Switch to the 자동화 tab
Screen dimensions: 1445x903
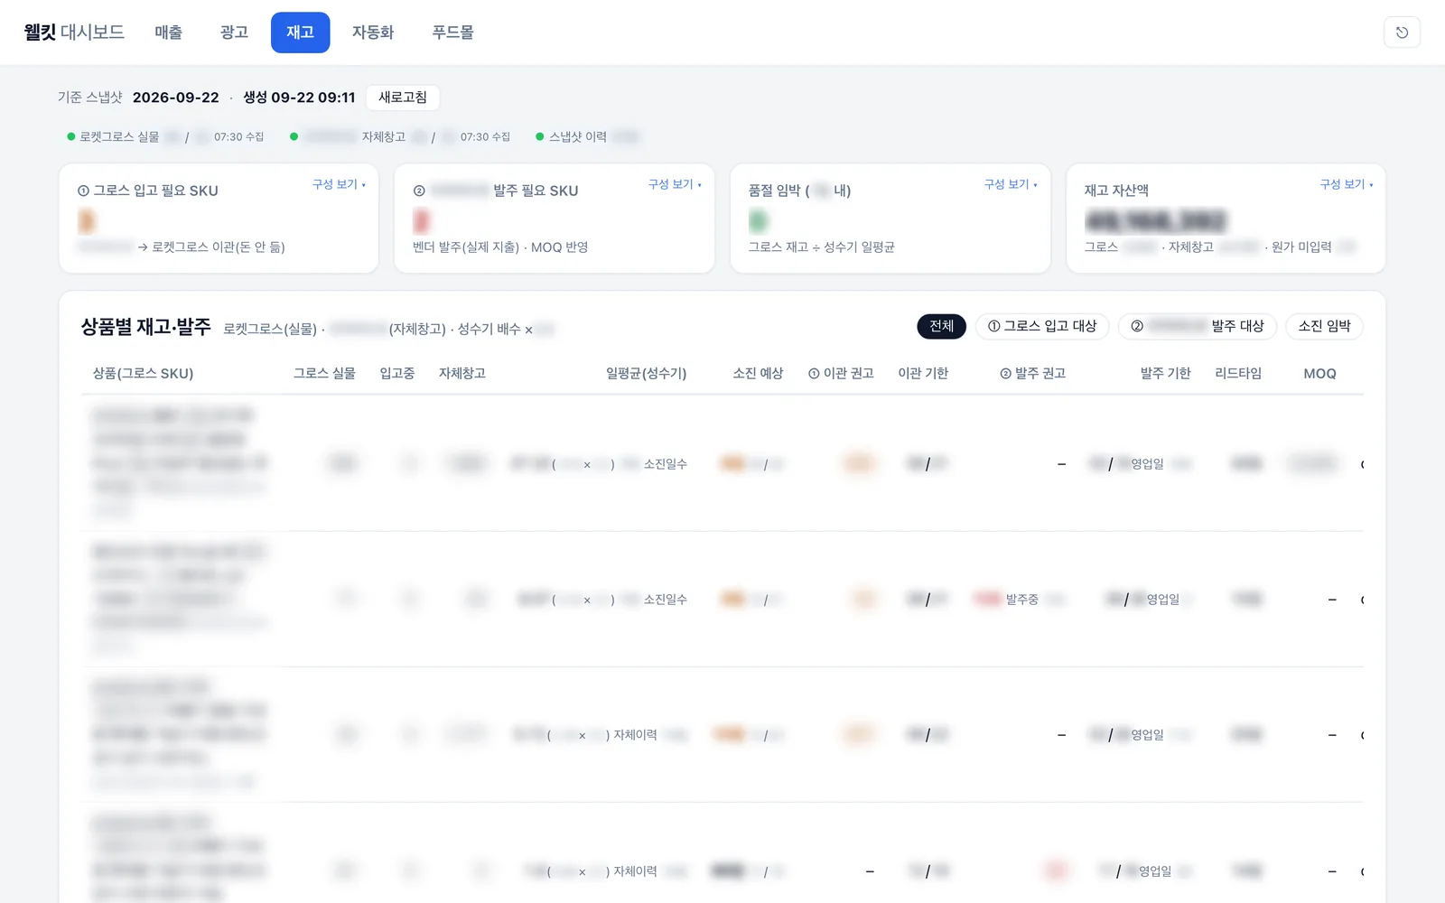[x=373, y=33]
